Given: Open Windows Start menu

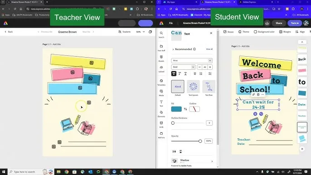Looking at the screenshot, I should coord(4,172).
